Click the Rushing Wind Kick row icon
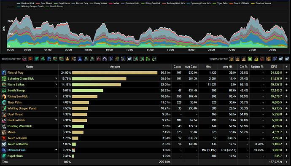Image resolution: width=291 pixels, height=166 pixels. point(4,126)
